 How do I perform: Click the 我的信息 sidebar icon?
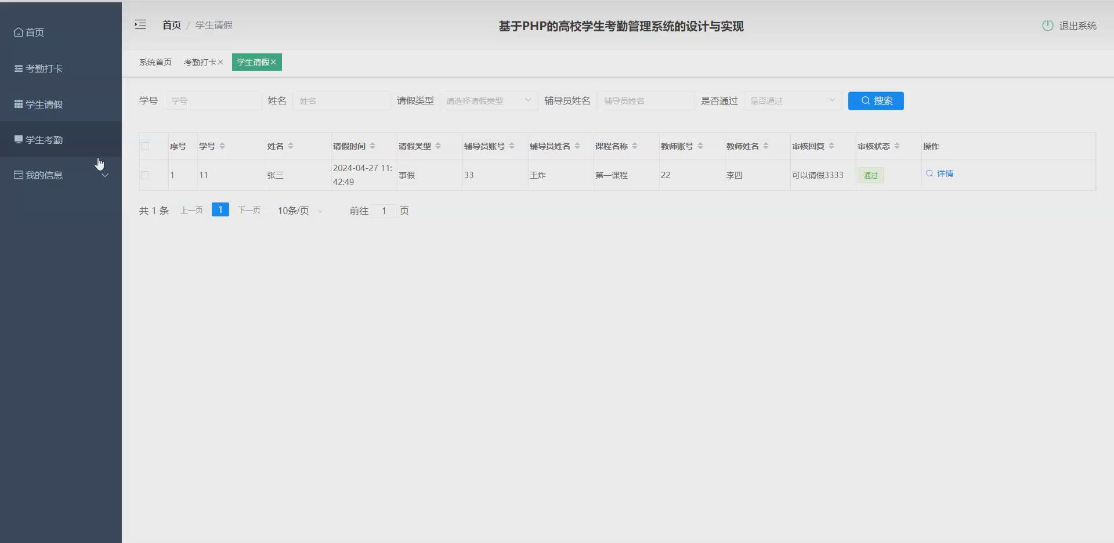(x=17, y=175)
